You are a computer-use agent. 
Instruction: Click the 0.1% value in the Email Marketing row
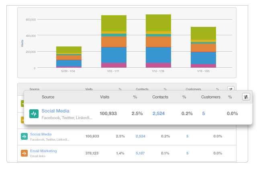click(x=165, y=153)
